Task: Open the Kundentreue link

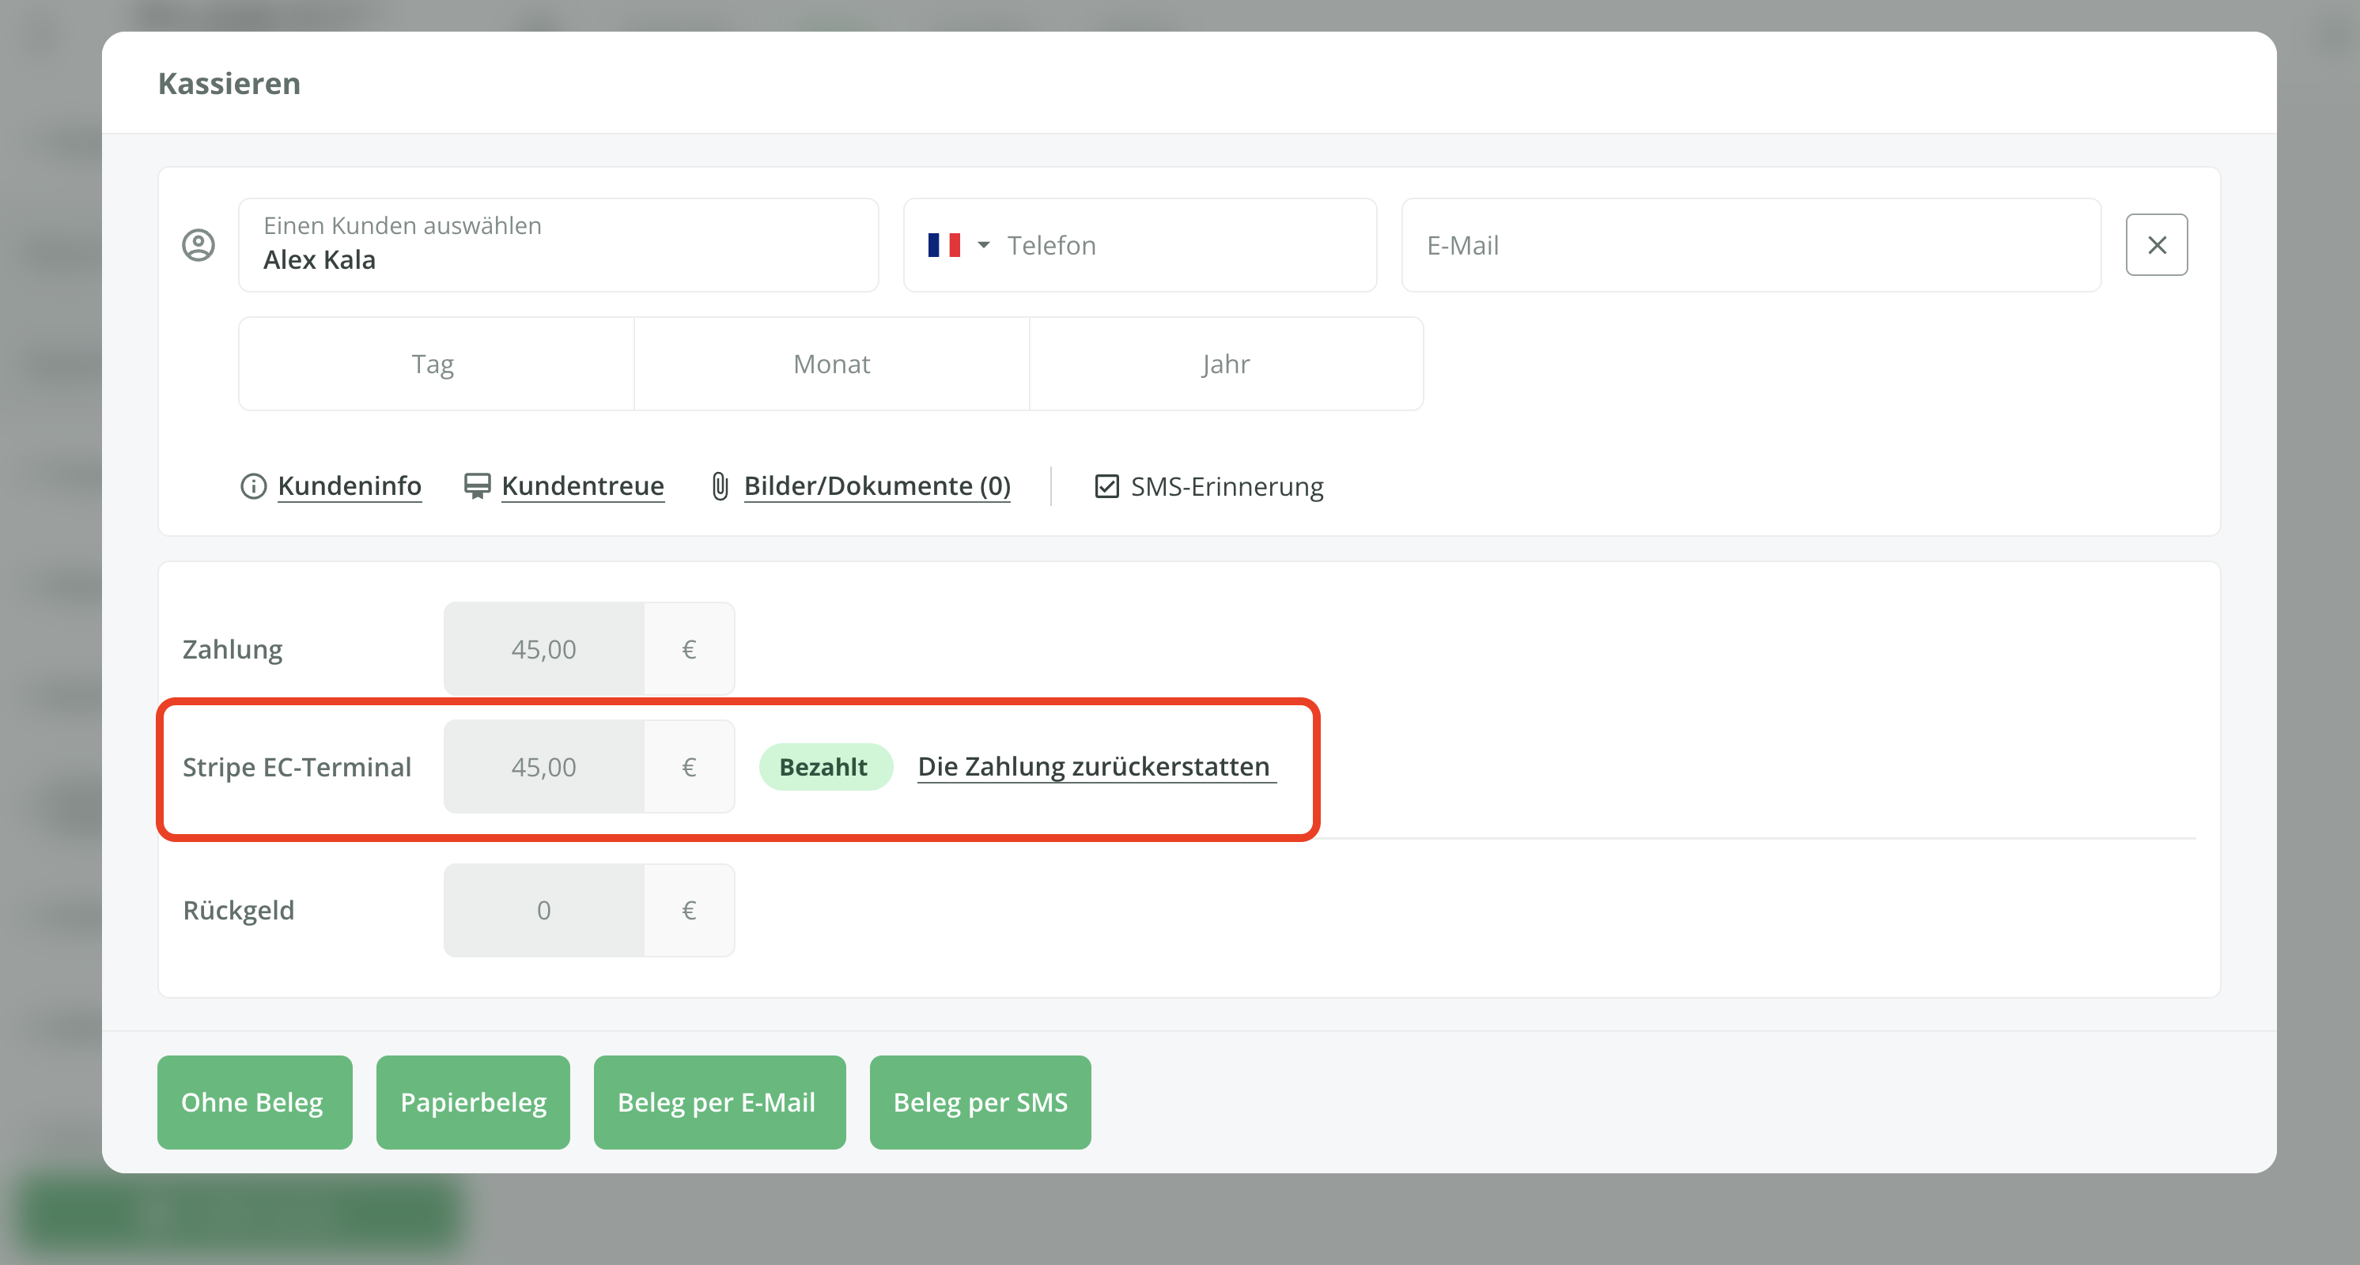Action: pos(583,486)
